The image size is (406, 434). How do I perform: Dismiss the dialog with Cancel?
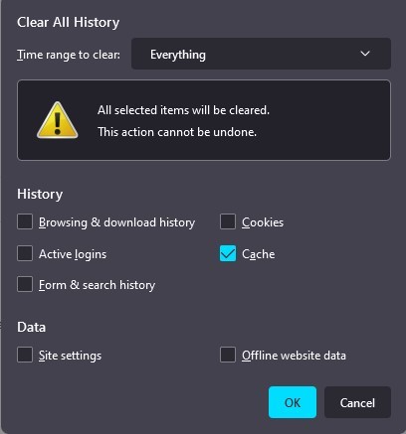coord(357,402)
